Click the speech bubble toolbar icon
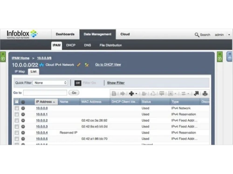Image resolution: width=233 pixels, height=174 pixels. click(x=162, y=93)
